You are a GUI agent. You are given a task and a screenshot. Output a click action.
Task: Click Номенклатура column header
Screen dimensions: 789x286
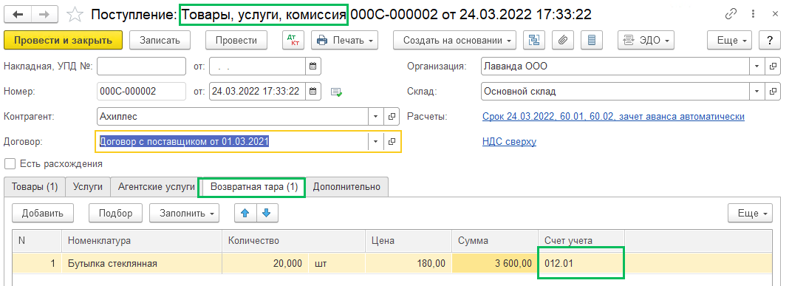(x=142, y=241)
